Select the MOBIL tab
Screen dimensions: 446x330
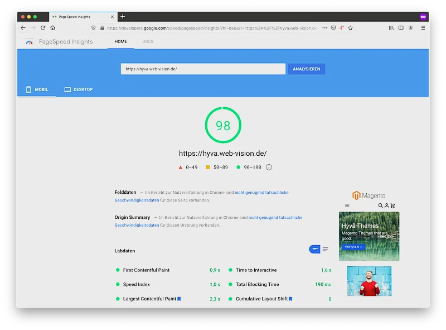(37, 89)
